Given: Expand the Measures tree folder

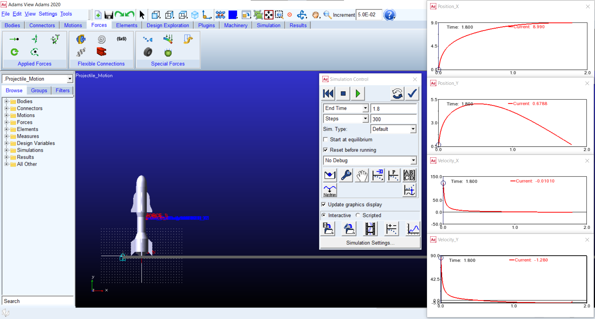Looking at the screenshot, I should point(7,136).
